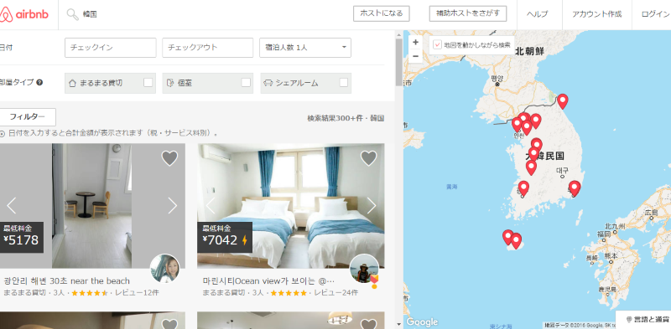Uncheck 地図を動かしながら検索 on the map
The image size is (671, 329).
pos(437,45)
